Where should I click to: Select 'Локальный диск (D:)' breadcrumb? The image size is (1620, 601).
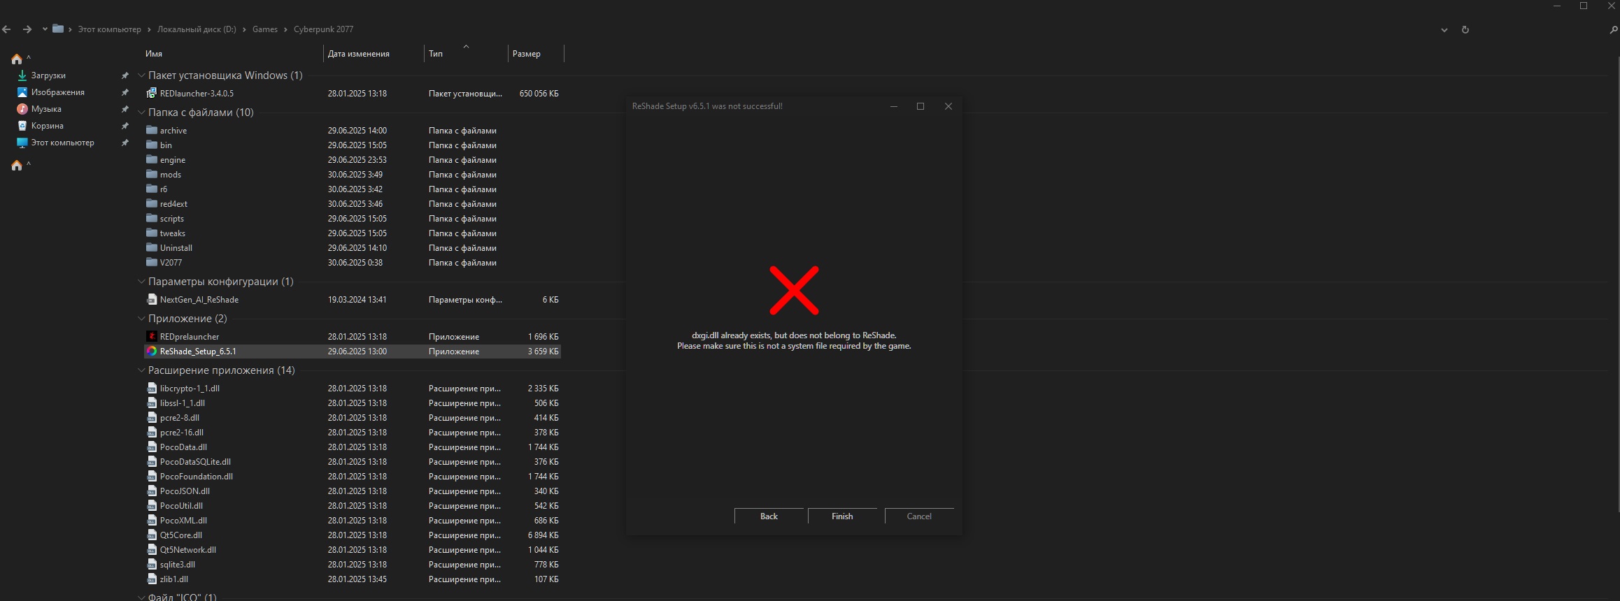point(197,29)
